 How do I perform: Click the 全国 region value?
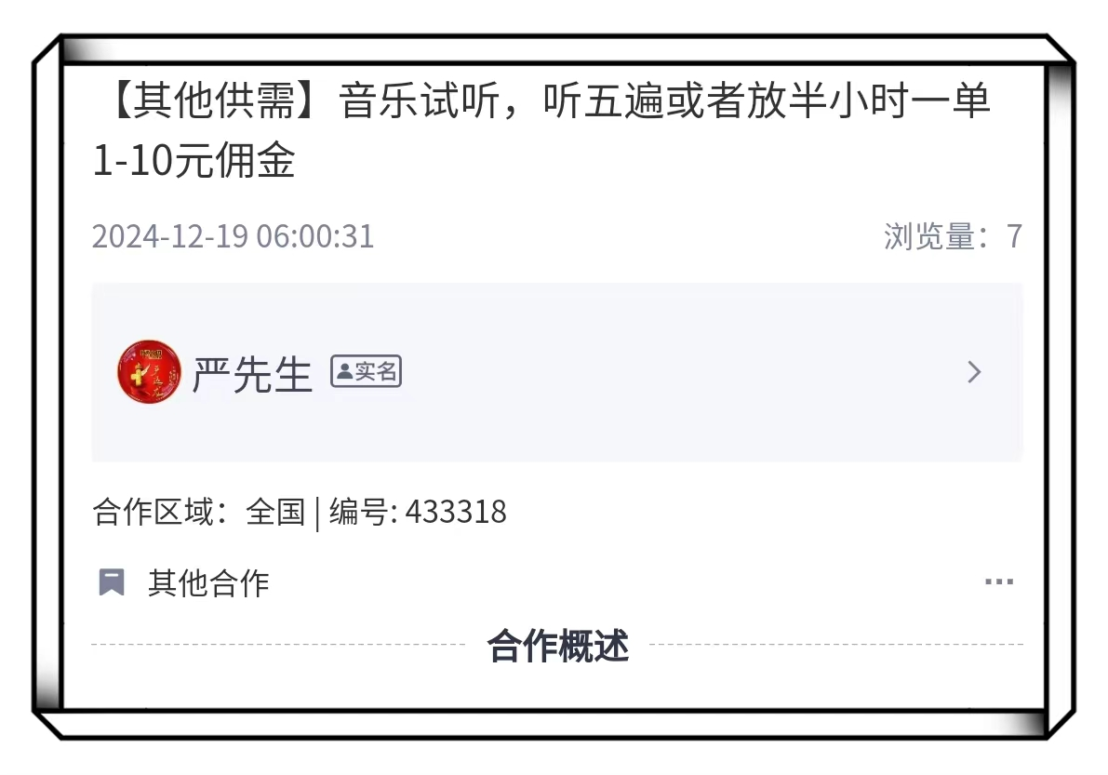coord(274,513)
